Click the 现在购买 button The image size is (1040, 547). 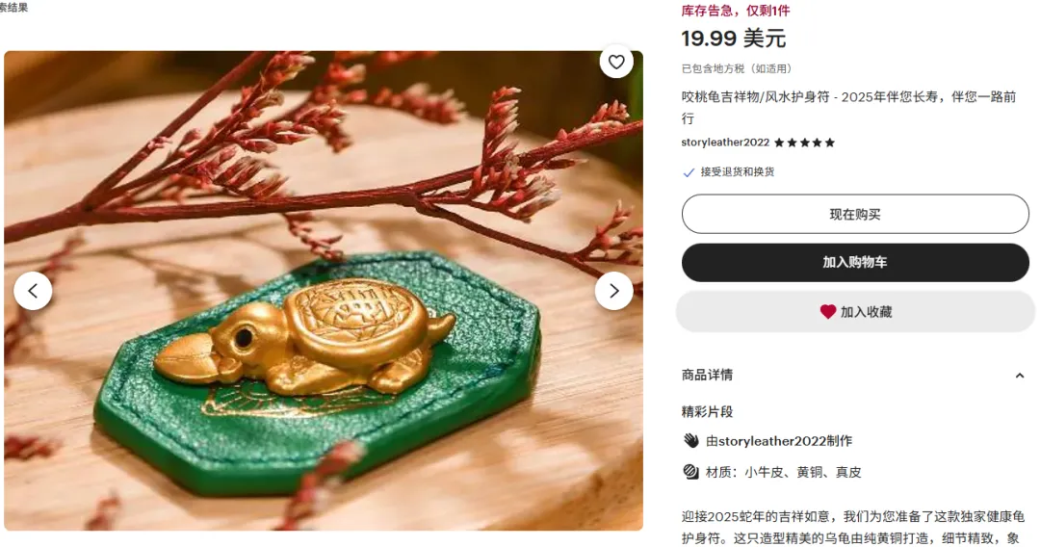pyautogui.click(x=855, y=214)
